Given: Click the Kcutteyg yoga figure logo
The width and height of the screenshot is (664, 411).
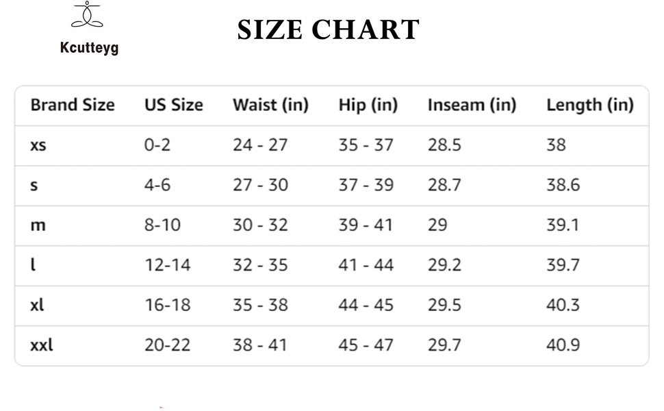Looking at the screenshot, I should coord(87,15).
